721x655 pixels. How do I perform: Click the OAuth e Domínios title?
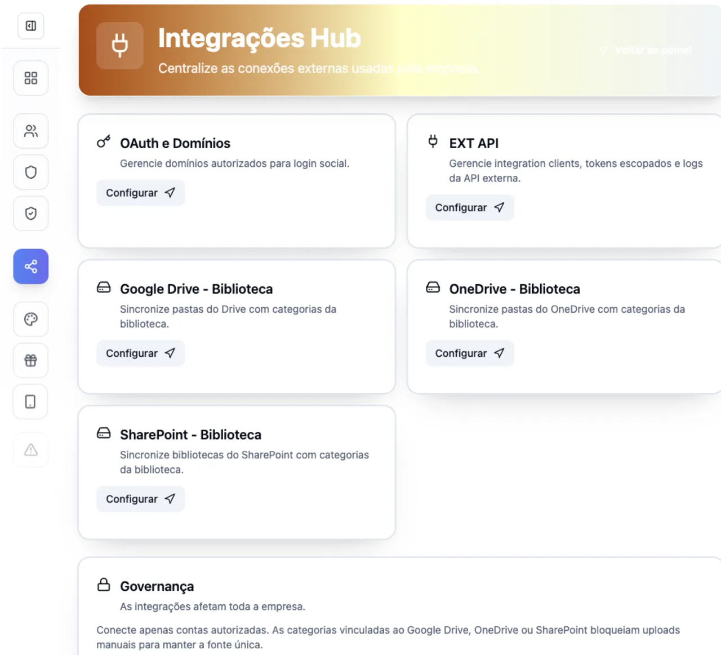[175, 143]
